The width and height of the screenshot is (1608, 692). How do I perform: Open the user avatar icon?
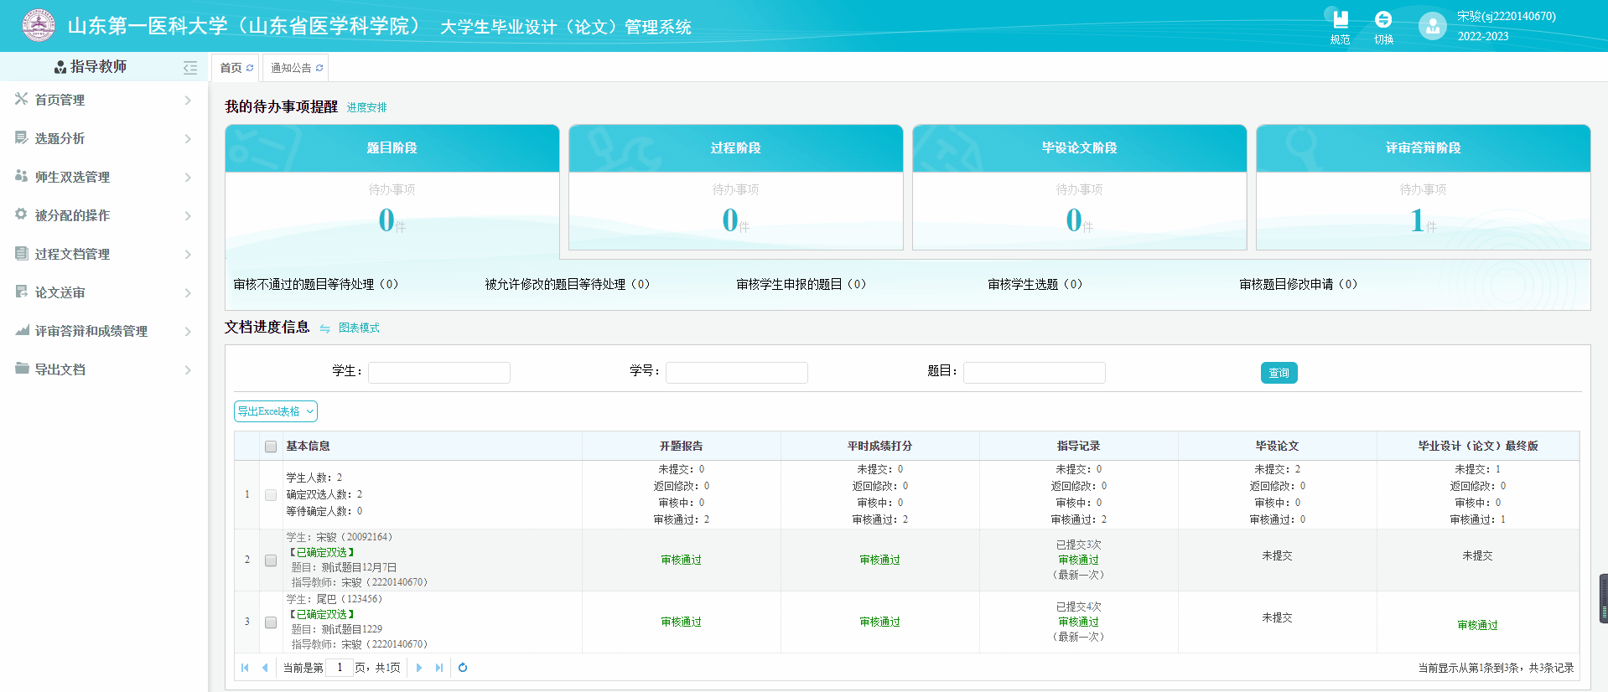coord(1433,26)
